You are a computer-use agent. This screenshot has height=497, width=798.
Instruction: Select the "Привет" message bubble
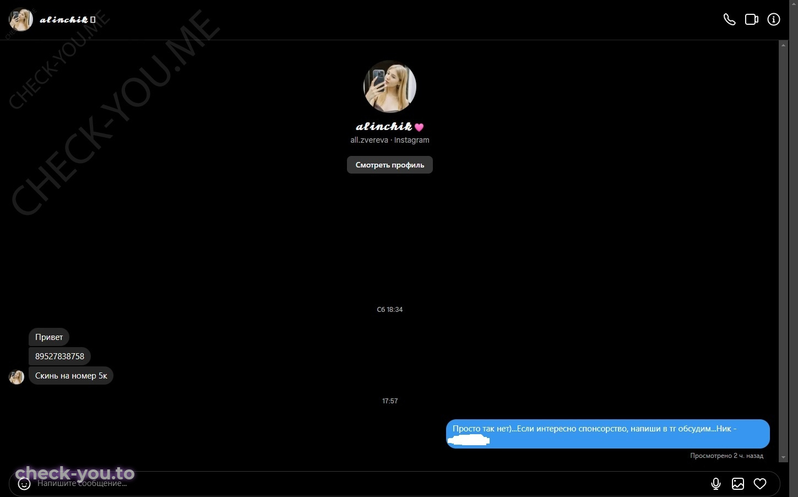(49, 337)
